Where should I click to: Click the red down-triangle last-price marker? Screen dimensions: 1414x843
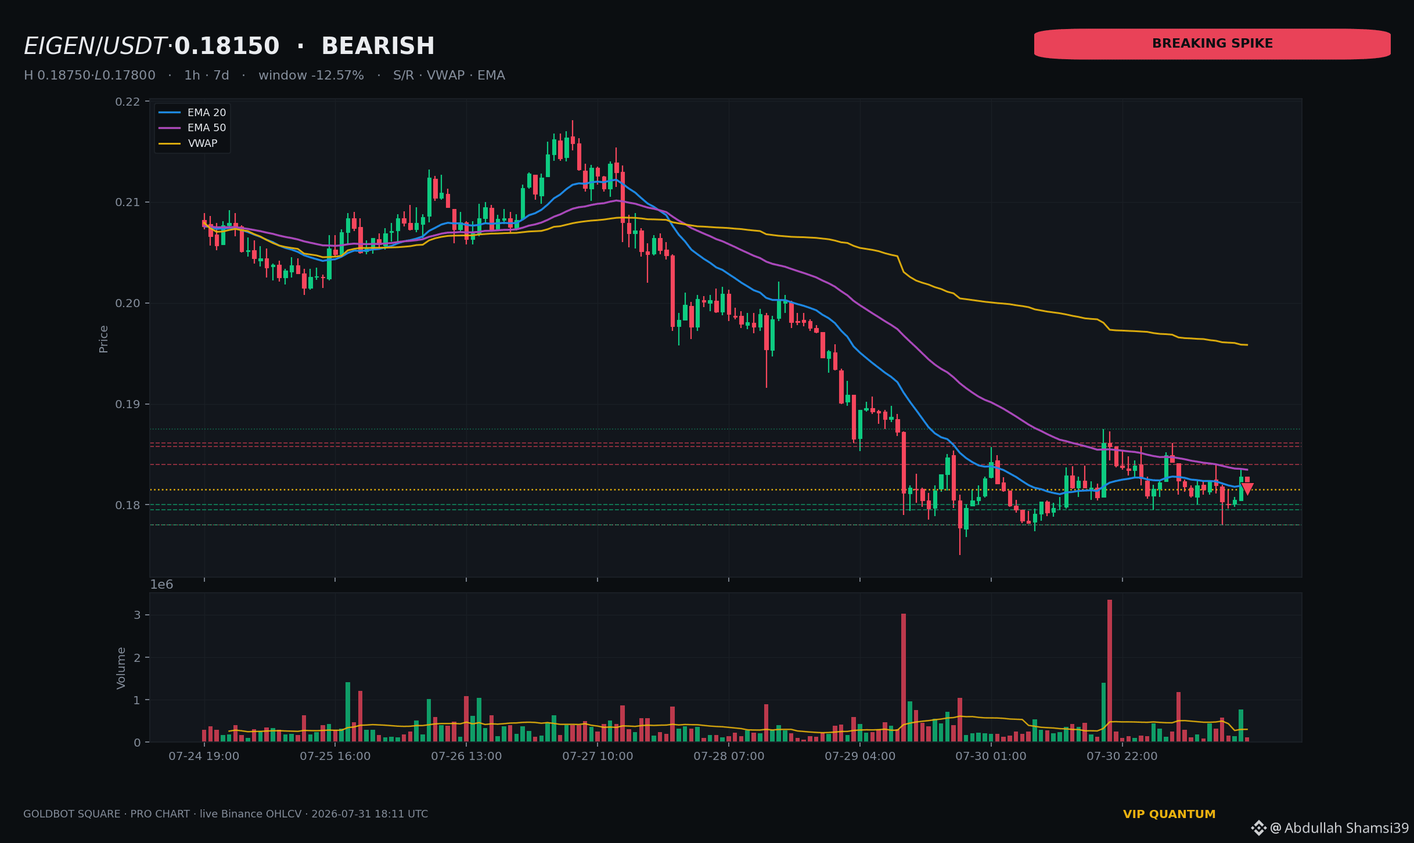coord(1247,489)
